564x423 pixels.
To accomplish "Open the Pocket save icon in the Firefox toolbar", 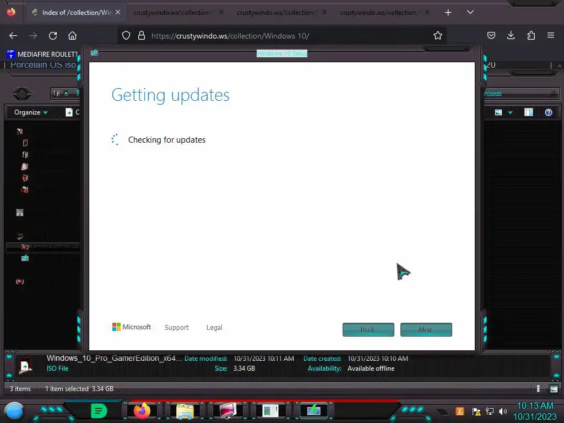I will click(x=491, y=35).
